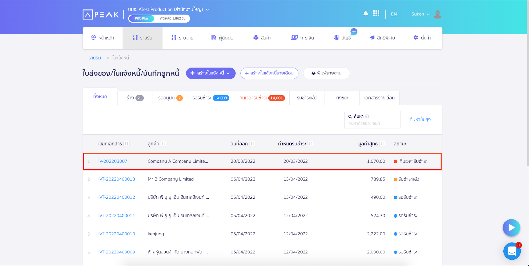Click the accounting book icon
The width and height of the screenshot is (529, 266).
point(336,37)
